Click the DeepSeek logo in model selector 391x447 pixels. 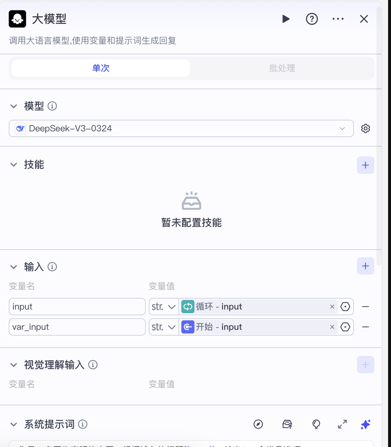(x=20, y=128)
